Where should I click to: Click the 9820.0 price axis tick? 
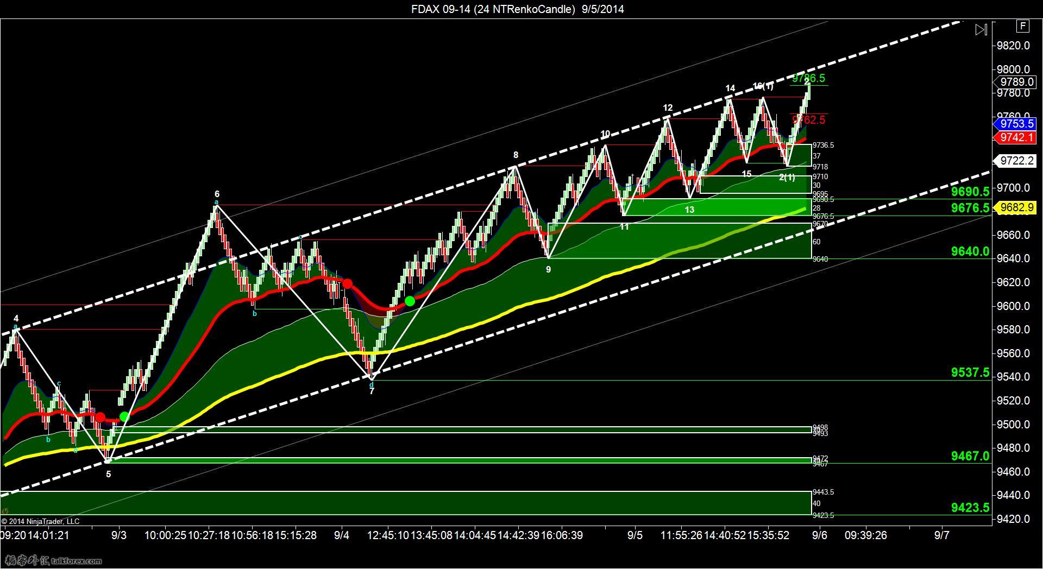click(1013, 46)
